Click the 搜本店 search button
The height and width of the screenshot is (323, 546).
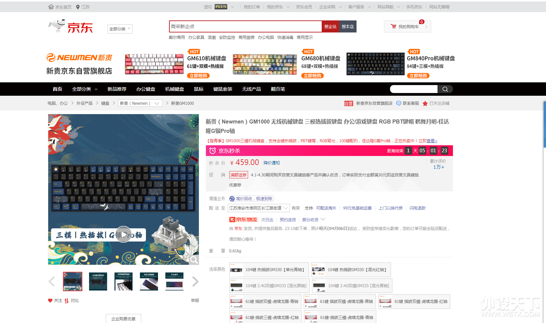pos(347,26)
